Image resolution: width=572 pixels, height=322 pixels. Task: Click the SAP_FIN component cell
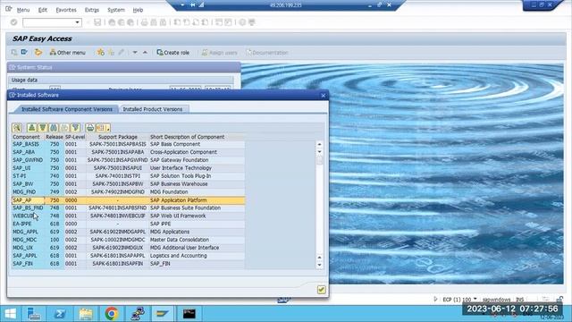tap(28, 264)
